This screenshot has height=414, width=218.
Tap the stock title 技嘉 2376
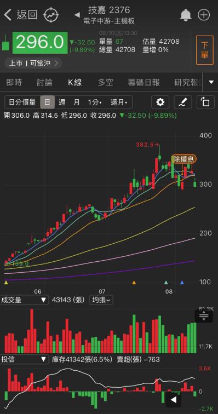109,10
